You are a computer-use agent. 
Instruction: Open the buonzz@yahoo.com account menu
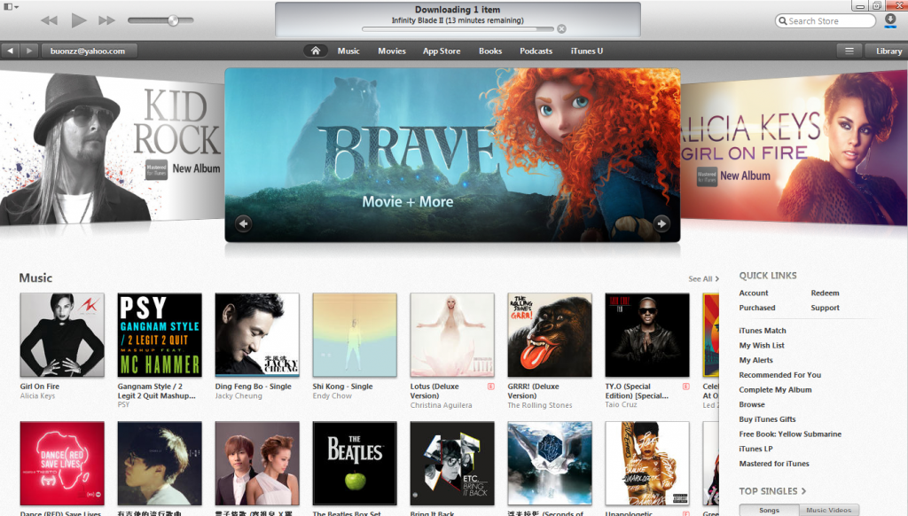pyautogui.click(x=89, y=51)
